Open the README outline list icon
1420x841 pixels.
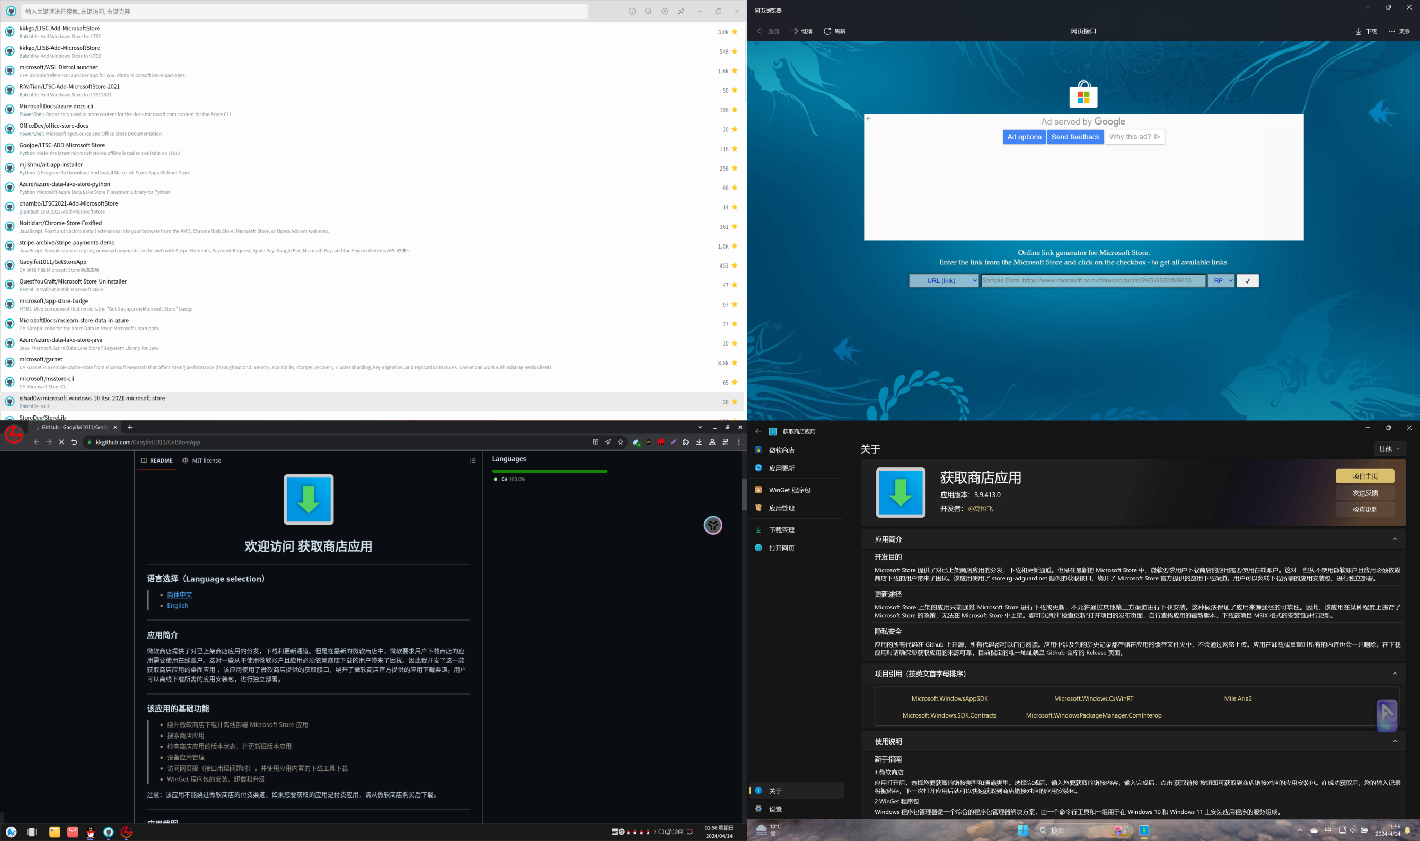point(473,461)
